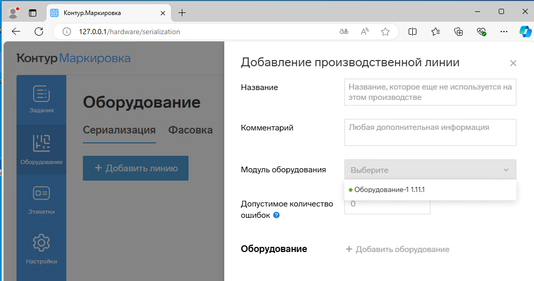The height and width of the screenshot is (281, 534).
Task: Toggle browser split screen view
Action: (412, 32)
